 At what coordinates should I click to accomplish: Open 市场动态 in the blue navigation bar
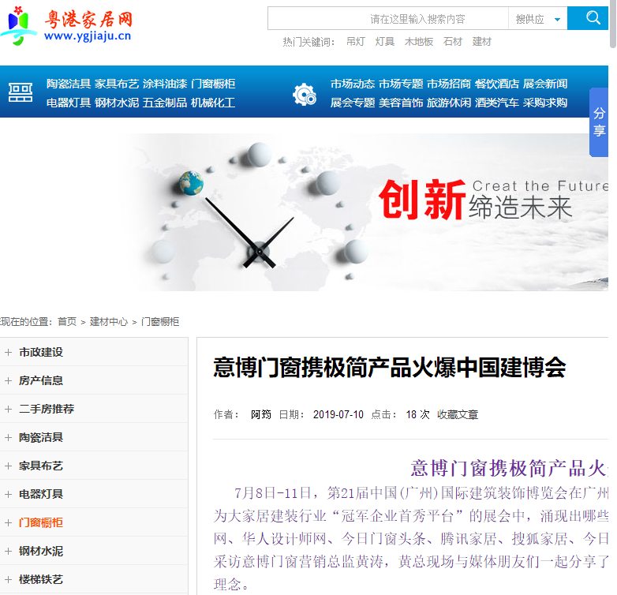pos(353,84)
